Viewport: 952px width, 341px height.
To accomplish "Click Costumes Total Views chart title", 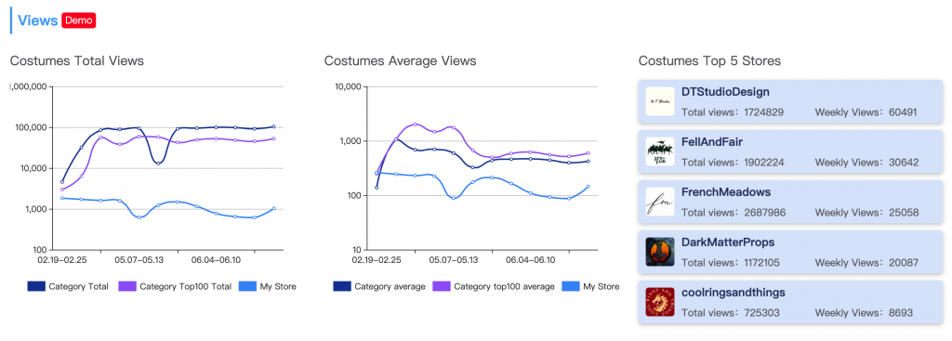I will coord(77,60).
